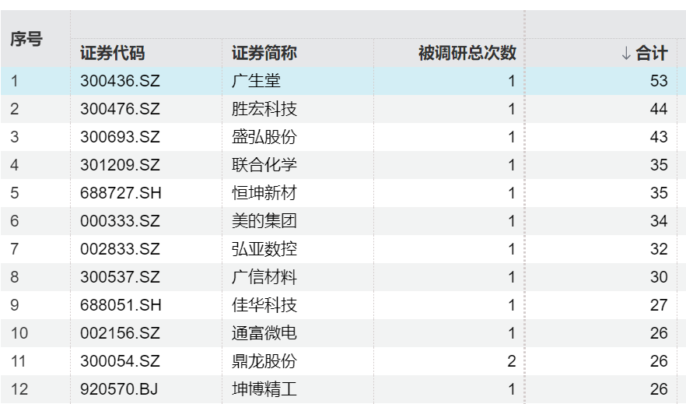
Task: Select stock code 688727.SH
Action: tap(121, 193)
